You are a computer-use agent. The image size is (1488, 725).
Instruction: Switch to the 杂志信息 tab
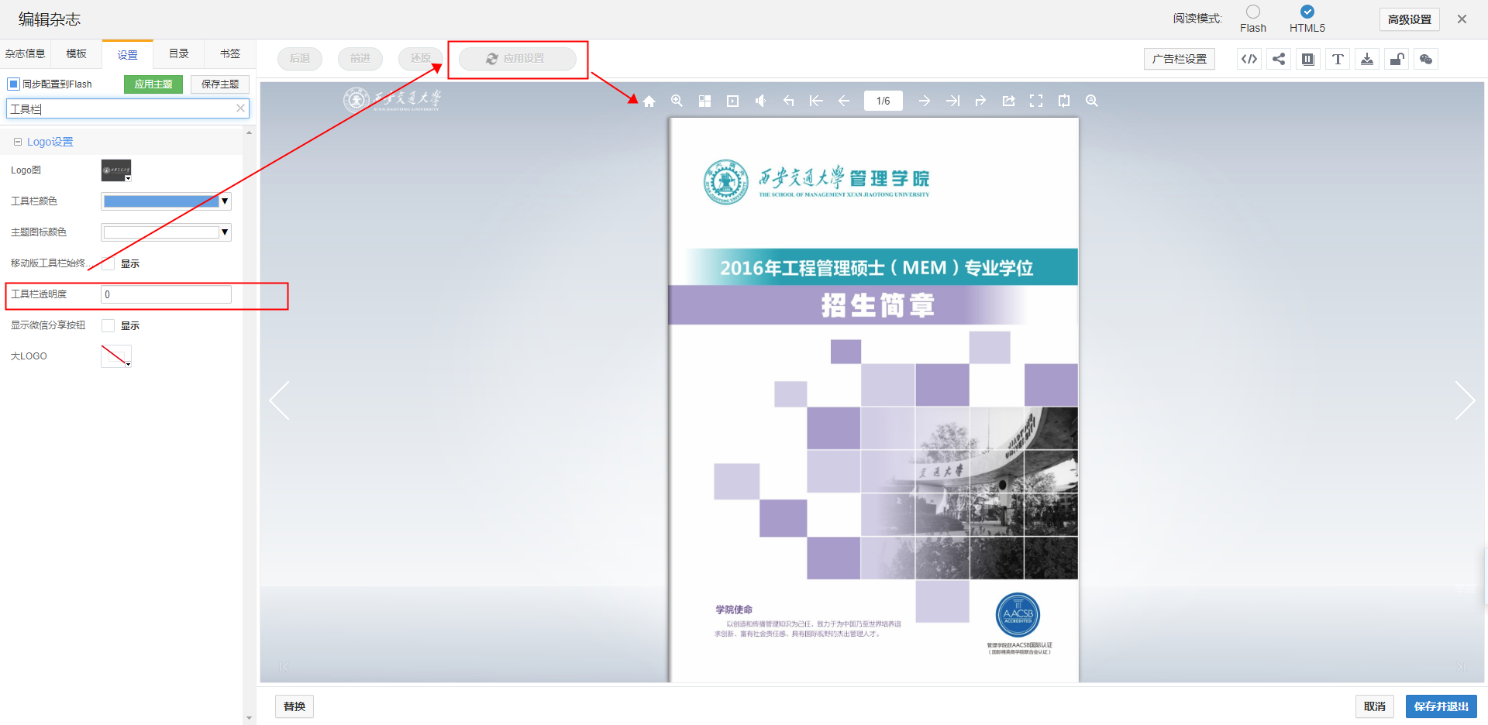tap(26, 53)
